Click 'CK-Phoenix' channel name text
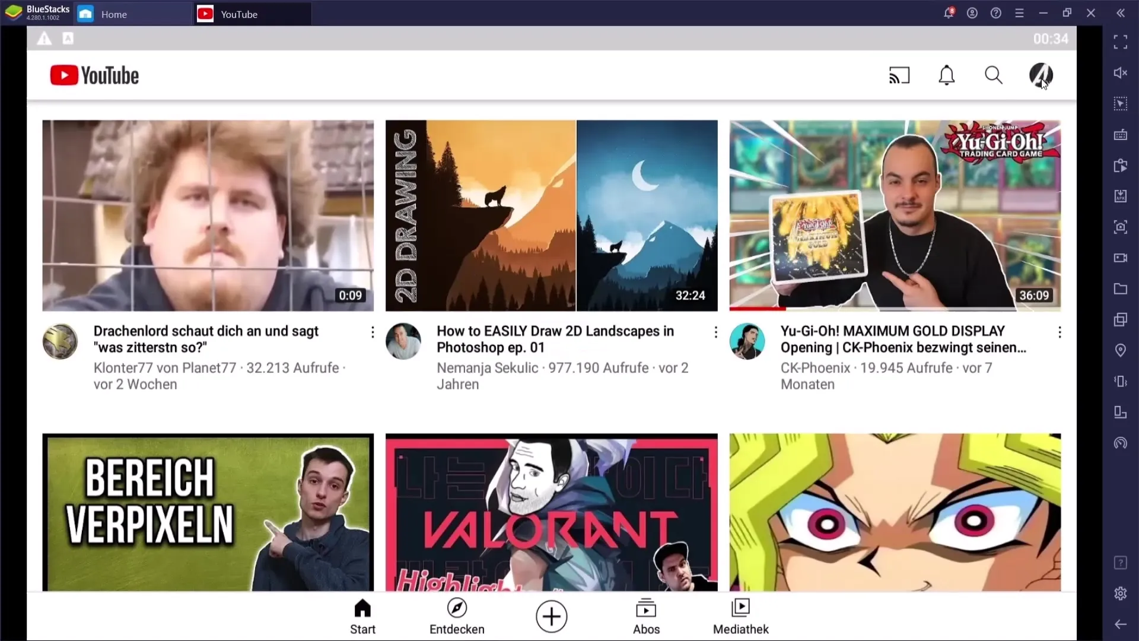Viewport: 1139px width, 641px height. pyautogui.click(x=815, y=368)
